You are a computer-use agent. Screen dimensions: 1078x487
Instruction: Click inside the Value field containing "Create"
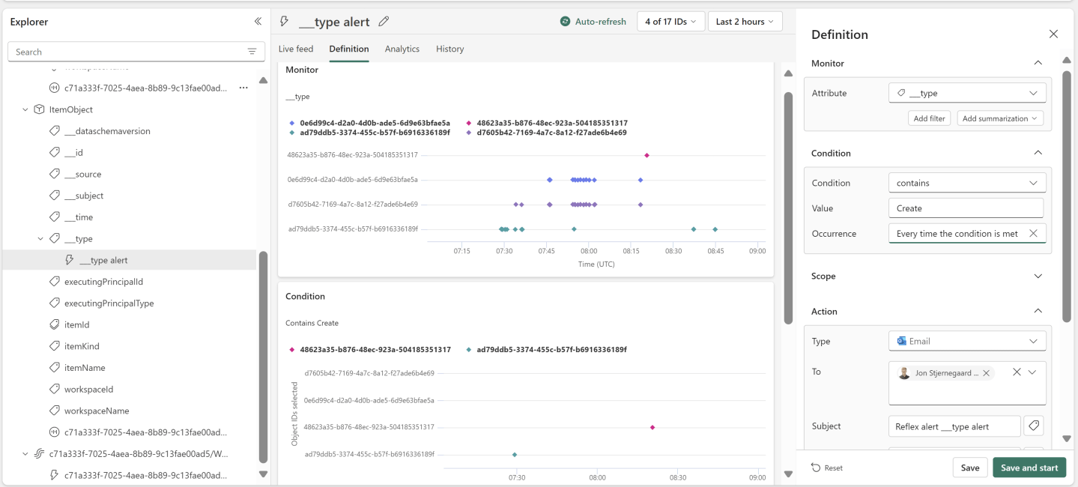pos(966,208)
